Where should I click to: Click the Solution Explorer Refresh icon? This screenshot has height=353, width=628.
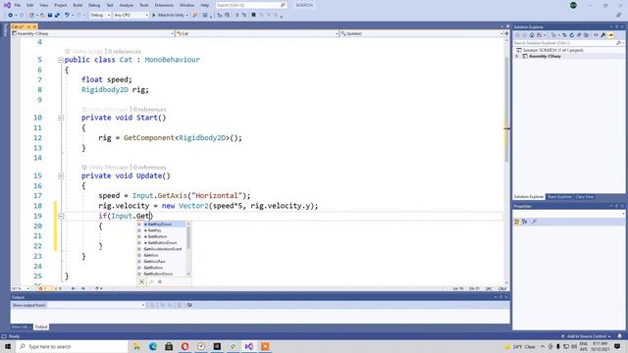[571, 35]
